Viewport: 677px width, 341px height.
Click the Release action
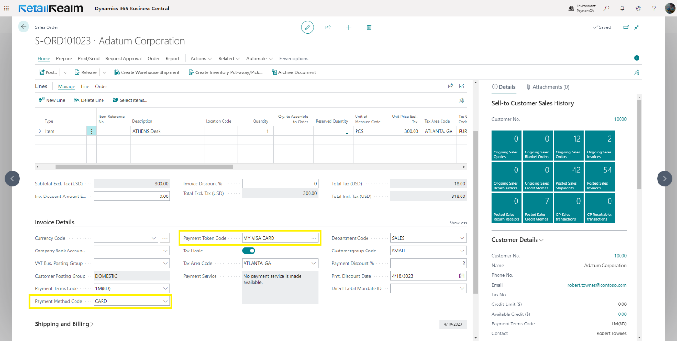(x=85, y=72)
